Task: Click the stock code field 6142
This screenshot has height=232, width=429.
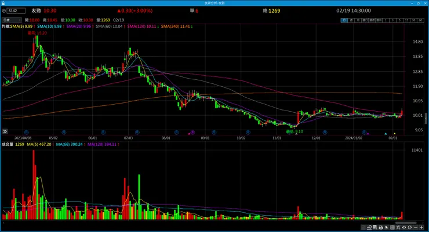Action: [x=16, y=11]
